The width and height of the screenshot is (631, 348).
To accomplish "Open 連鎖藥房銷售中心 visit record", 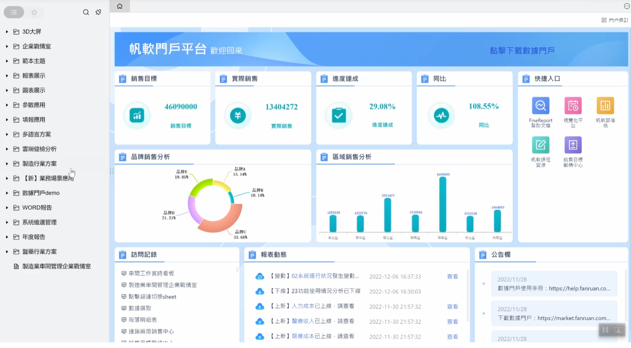I will [151, 331].
